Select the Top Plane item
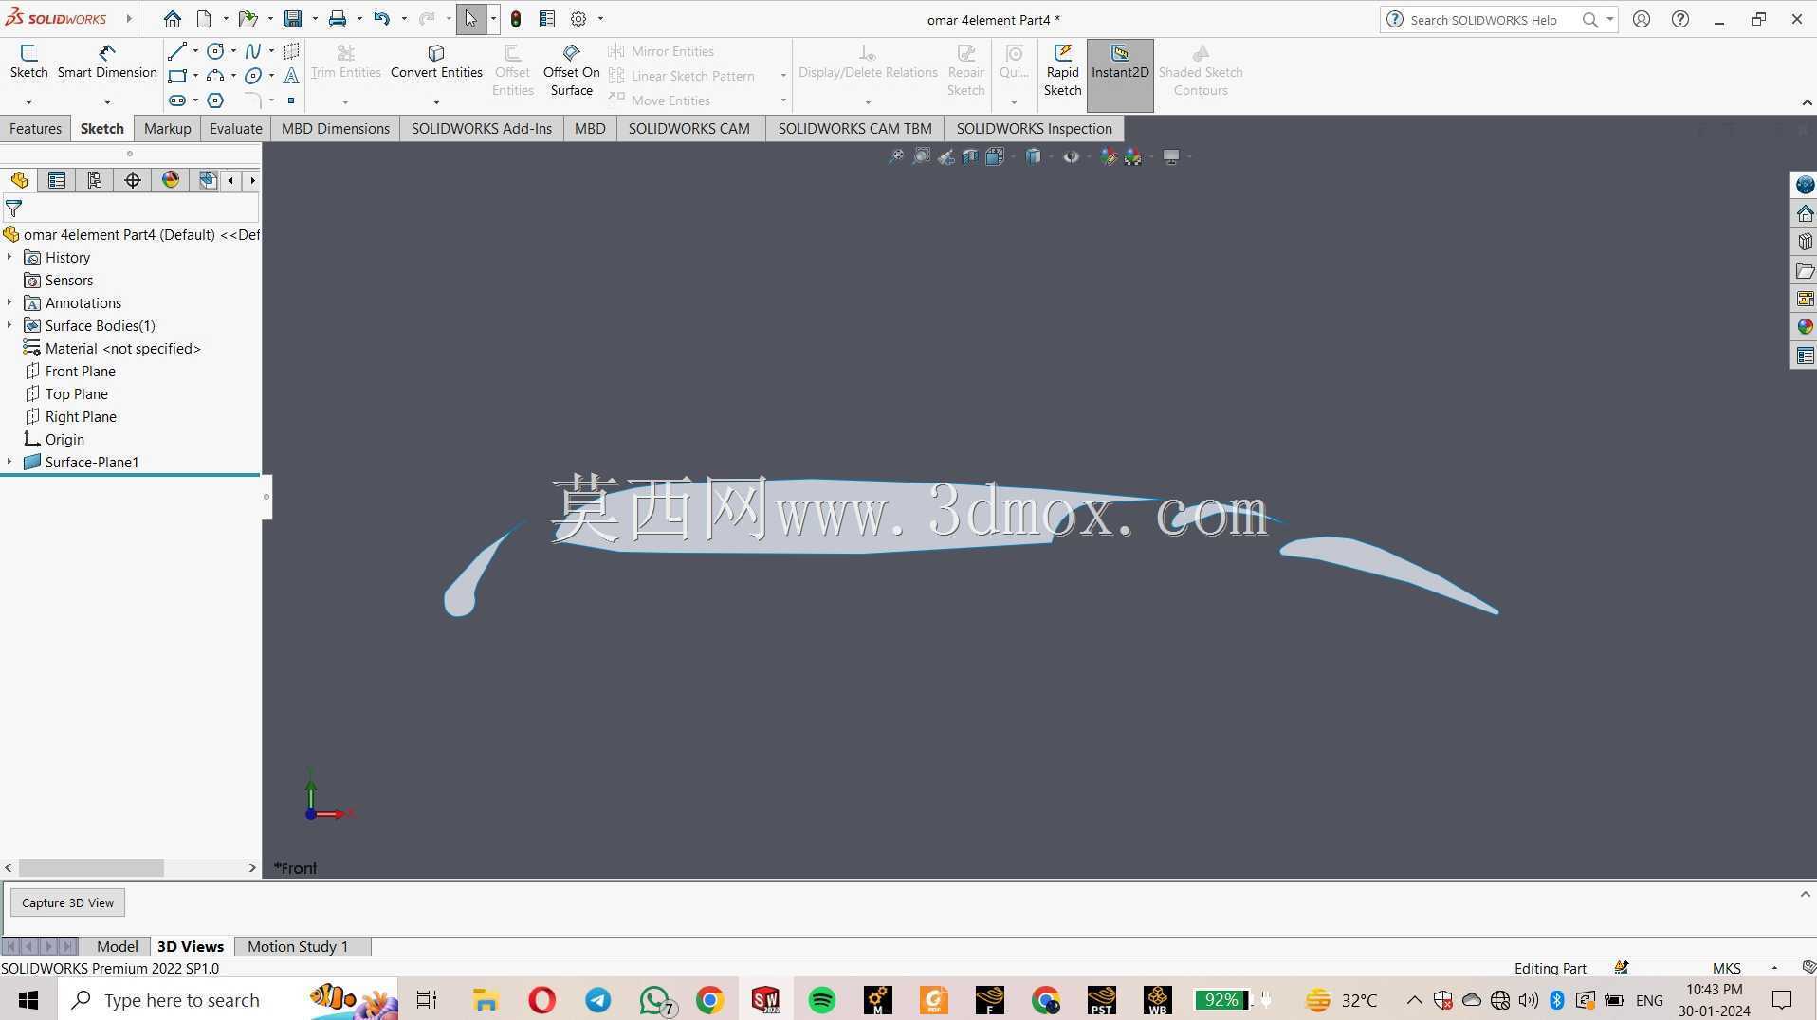The height and width of the screenshot is (1020, 1817). tap(77, 393)
